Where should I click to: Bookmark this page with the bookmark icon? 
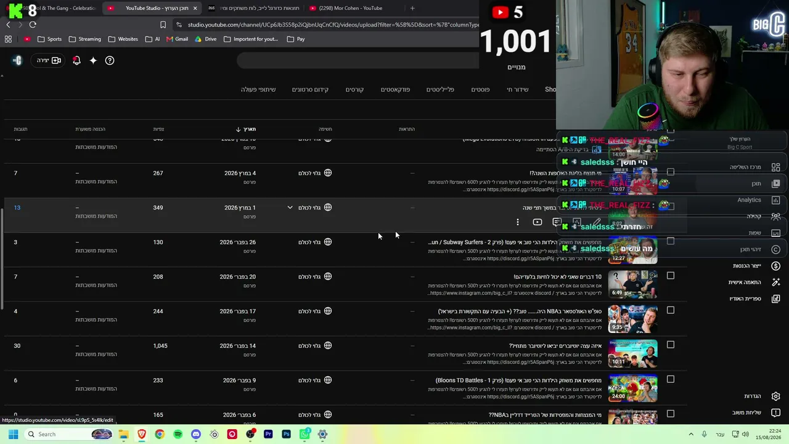coord(163,25)
